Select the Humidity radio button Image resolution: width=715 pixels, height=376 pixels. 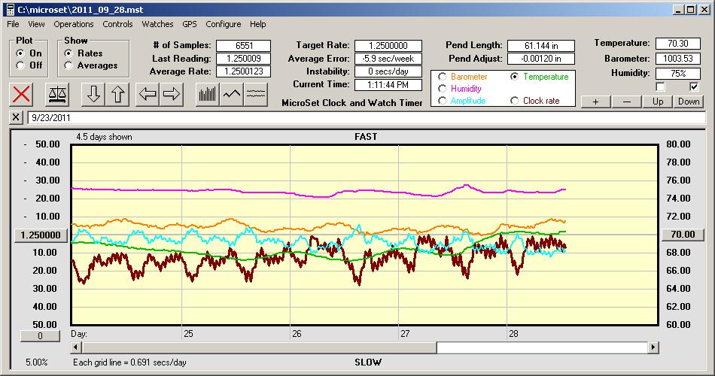coord(442,89)
